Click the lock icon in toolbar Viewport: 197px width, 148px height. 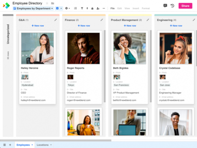click(x=92, y=8)
